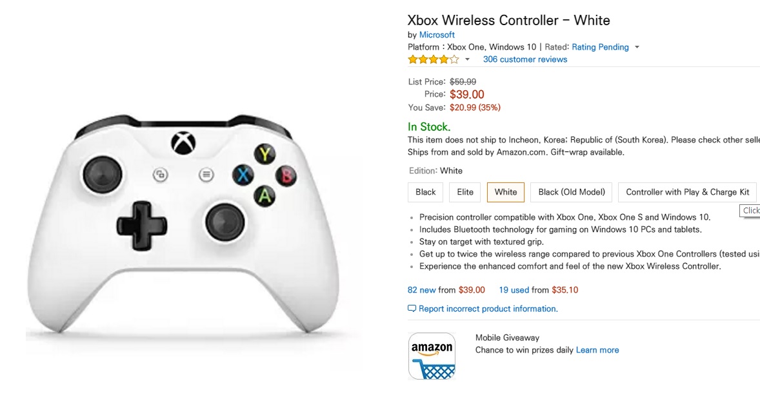
Task: Open the star rating breakdown dropdown arrow
Action: 468,59
